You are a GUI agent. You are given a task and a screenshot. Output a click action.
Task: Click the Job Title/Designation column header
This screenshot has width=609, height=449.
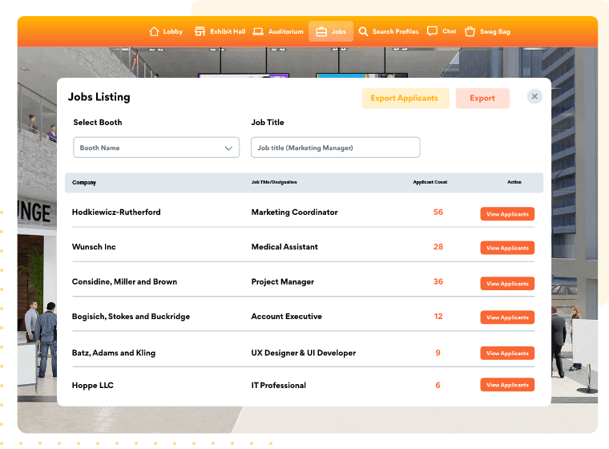click(x=274, y=182)
